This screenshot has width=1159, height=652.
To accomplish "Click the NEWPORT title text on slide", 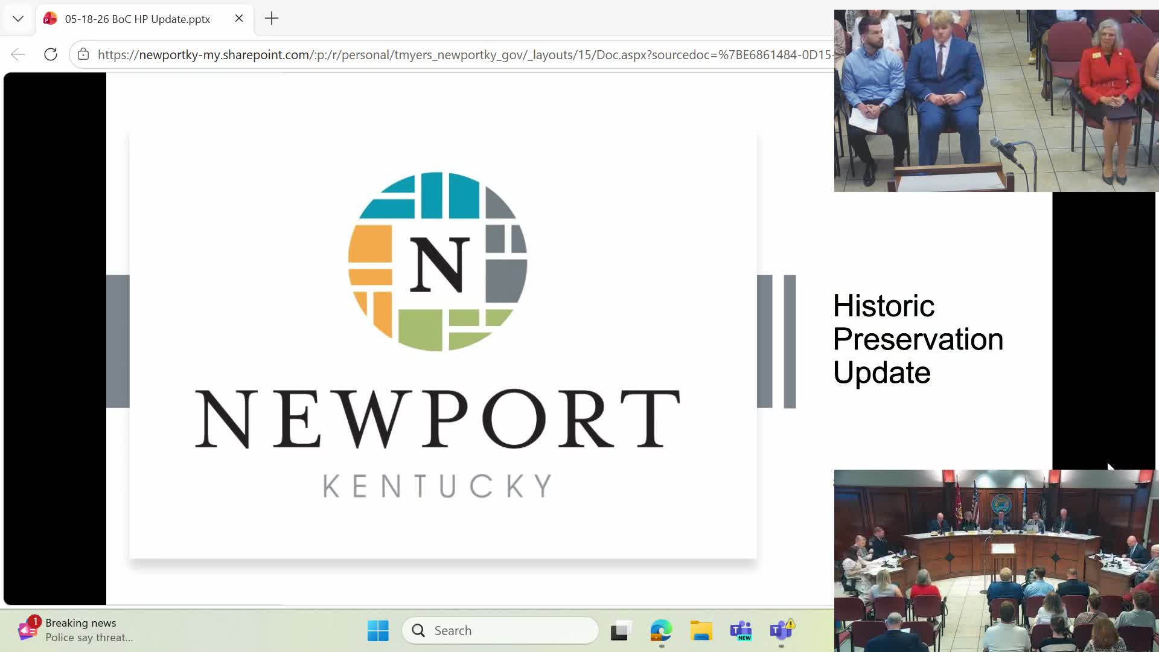I will click(438, 419).
